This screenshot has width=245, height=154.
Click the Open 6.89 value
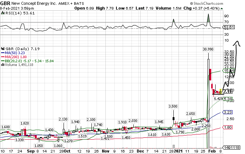tap(84, 8)
